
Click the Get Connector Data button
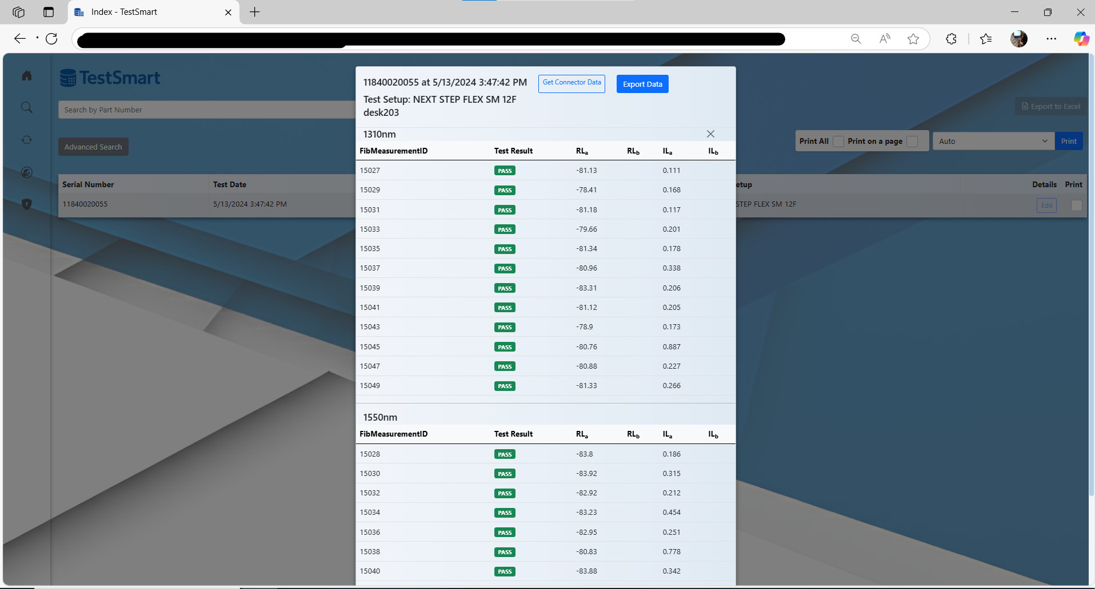[572, 83]
